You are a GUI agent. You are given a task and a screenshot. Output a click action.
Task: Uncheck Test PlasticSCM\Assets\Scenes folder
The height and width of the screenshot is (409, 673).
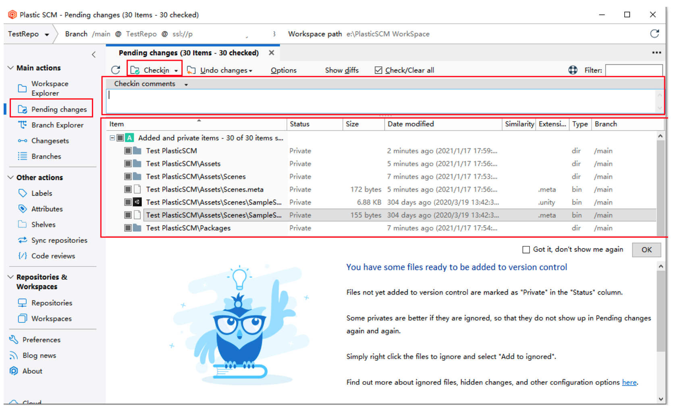[x=128, y=176]
